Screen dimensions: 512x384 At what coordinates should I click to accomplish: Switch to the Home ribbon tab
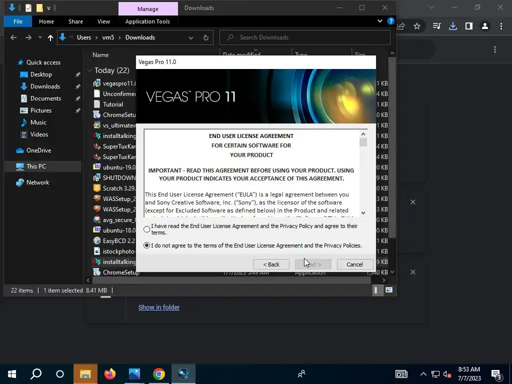click(x=46, y=21)
